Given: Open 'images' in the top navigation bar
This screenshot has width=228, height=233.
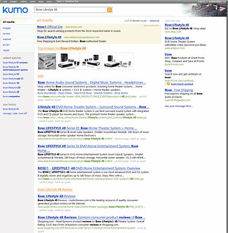Looking at the screenshot, I should 14,2.
